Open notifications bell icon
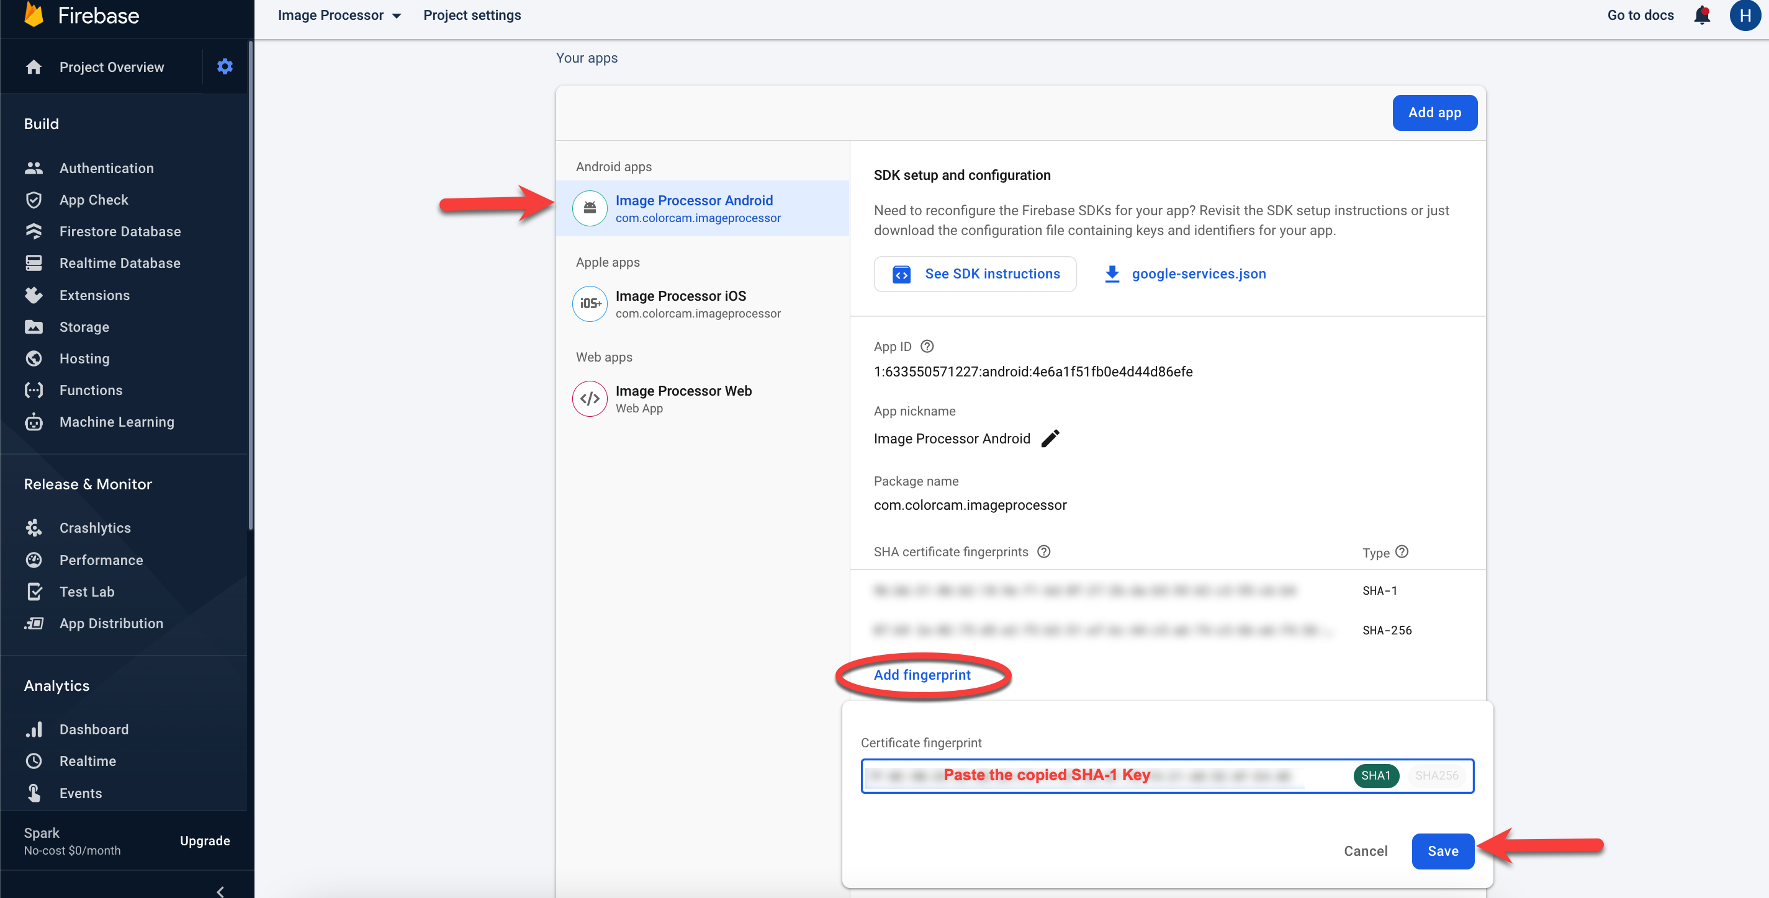The width and height of the screenshot is (1769, 898). coord(1702,15)
